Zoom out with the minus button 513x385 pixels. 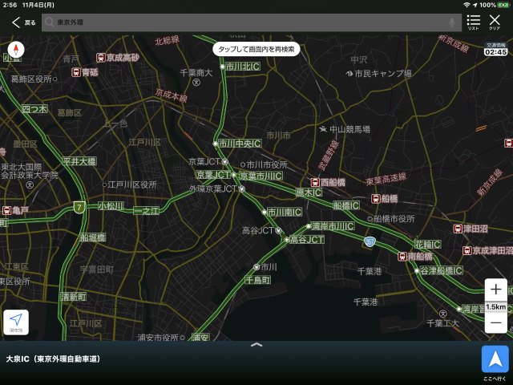click(x=495, y=322)
